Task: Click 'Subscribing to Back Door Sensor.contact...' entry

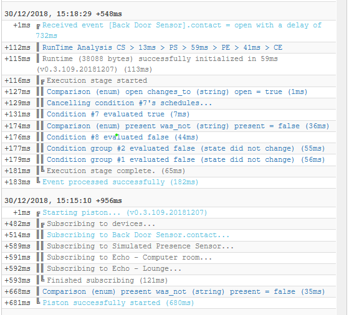Action: tap(138, 235)
